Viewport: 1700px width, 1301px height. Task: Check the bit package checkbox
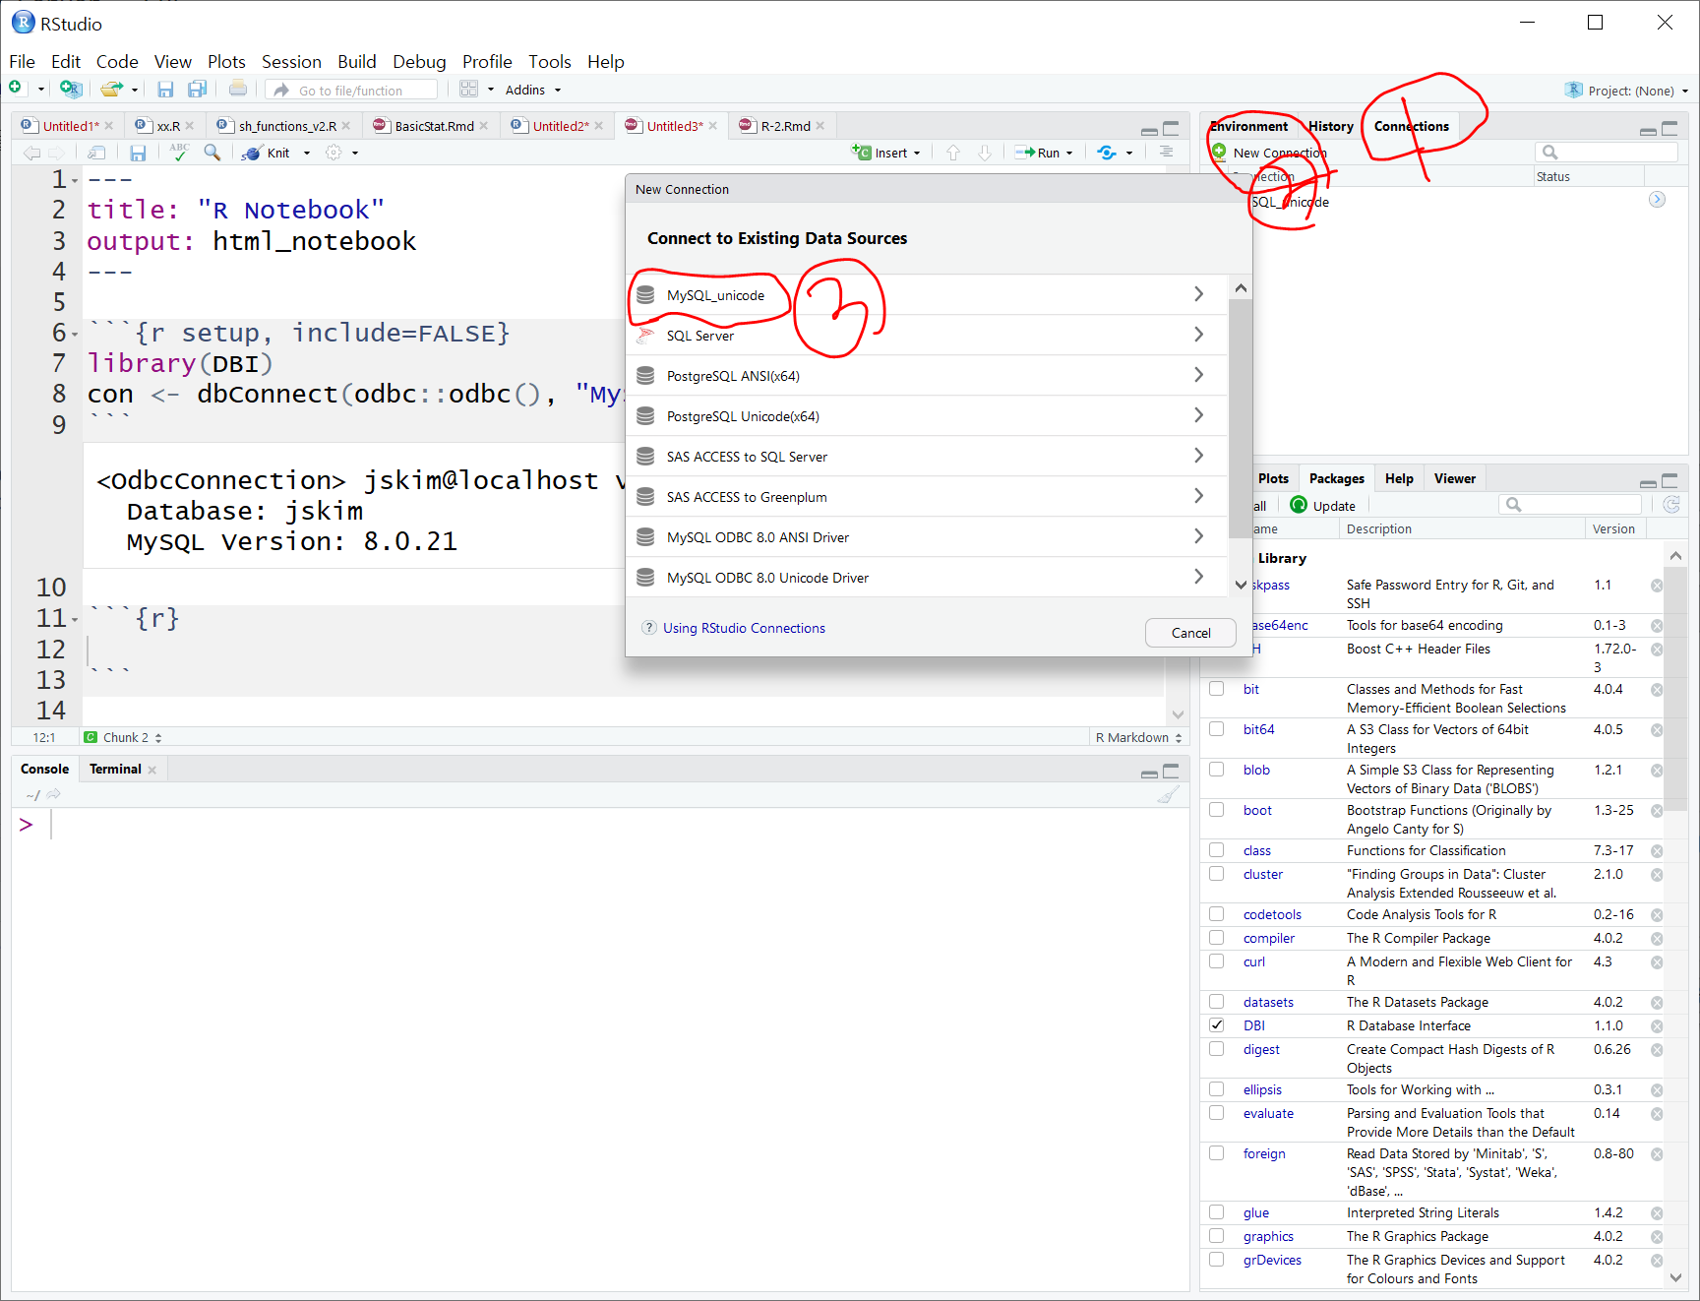tap(1217, 689)
